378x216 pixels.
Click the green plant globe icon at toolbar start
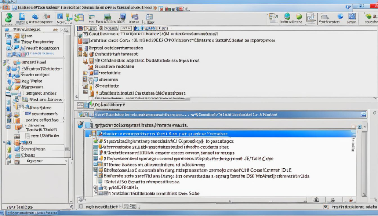click(x=9, y=18)
